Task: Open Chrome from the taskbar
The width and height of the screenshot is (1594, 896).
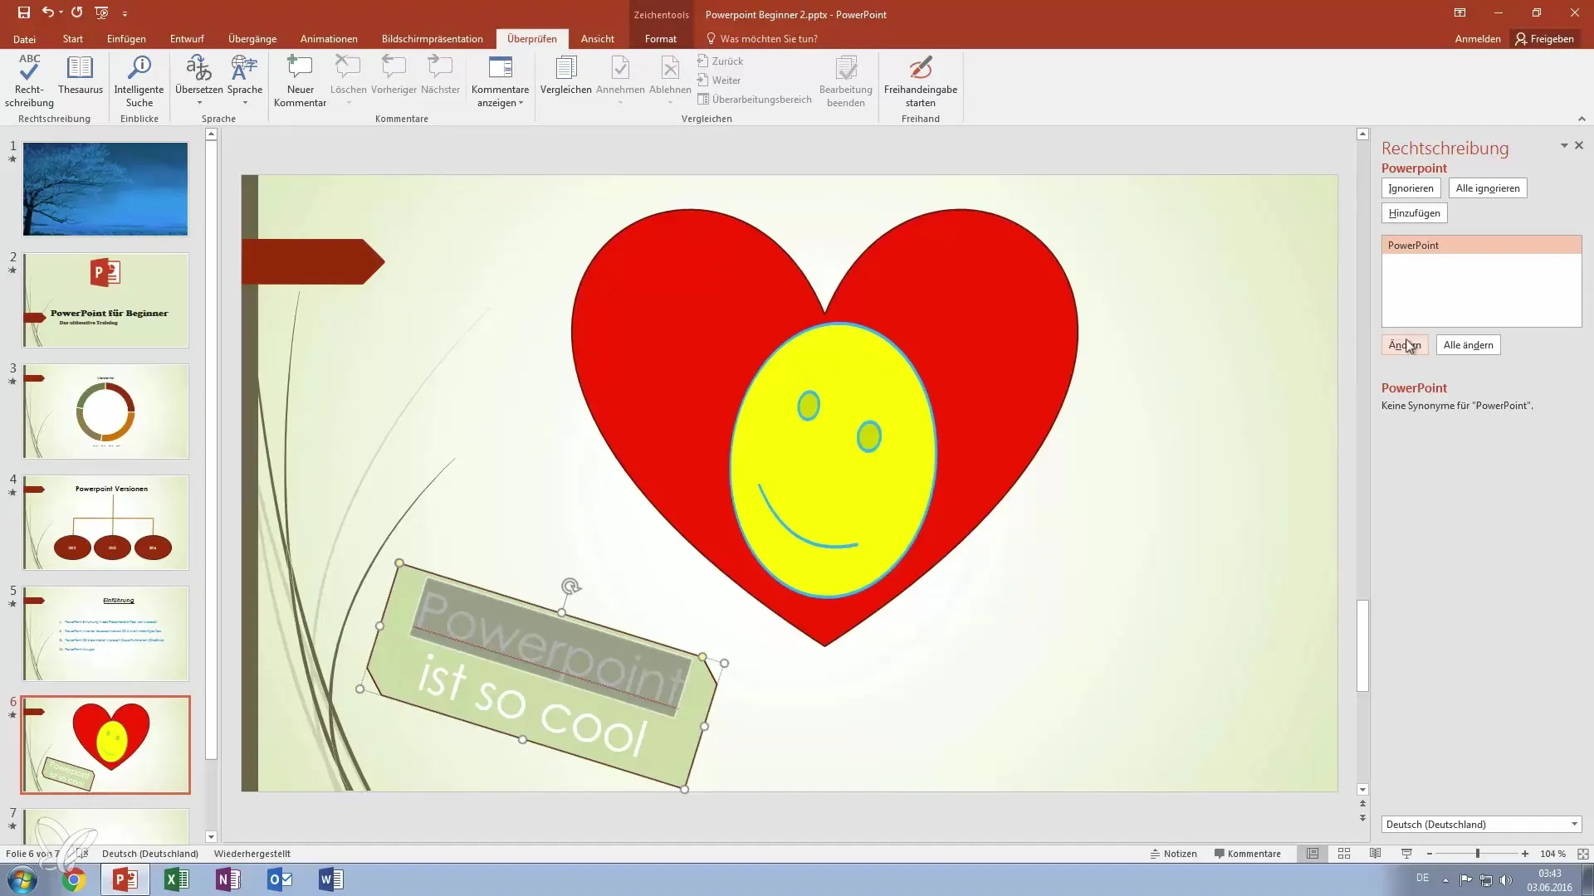Action: pyautogui.click(x=74, y=879)
